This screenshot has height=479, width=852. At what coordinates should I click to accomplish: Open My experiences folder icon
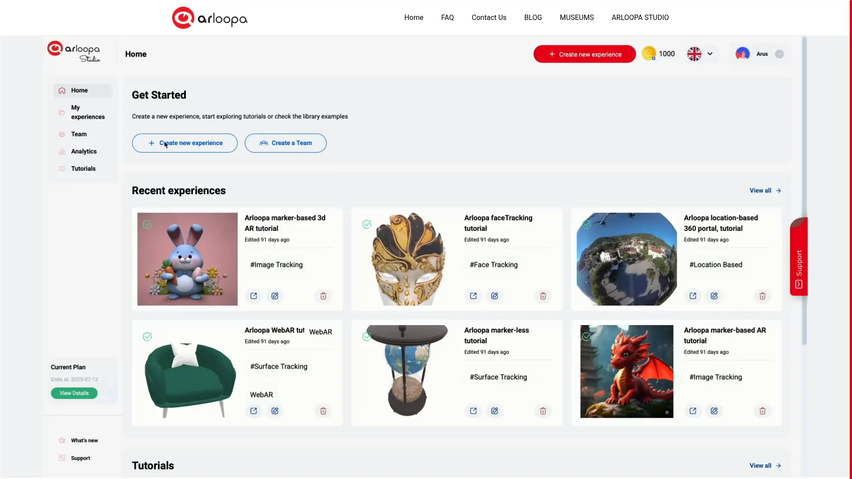(62, 112)
